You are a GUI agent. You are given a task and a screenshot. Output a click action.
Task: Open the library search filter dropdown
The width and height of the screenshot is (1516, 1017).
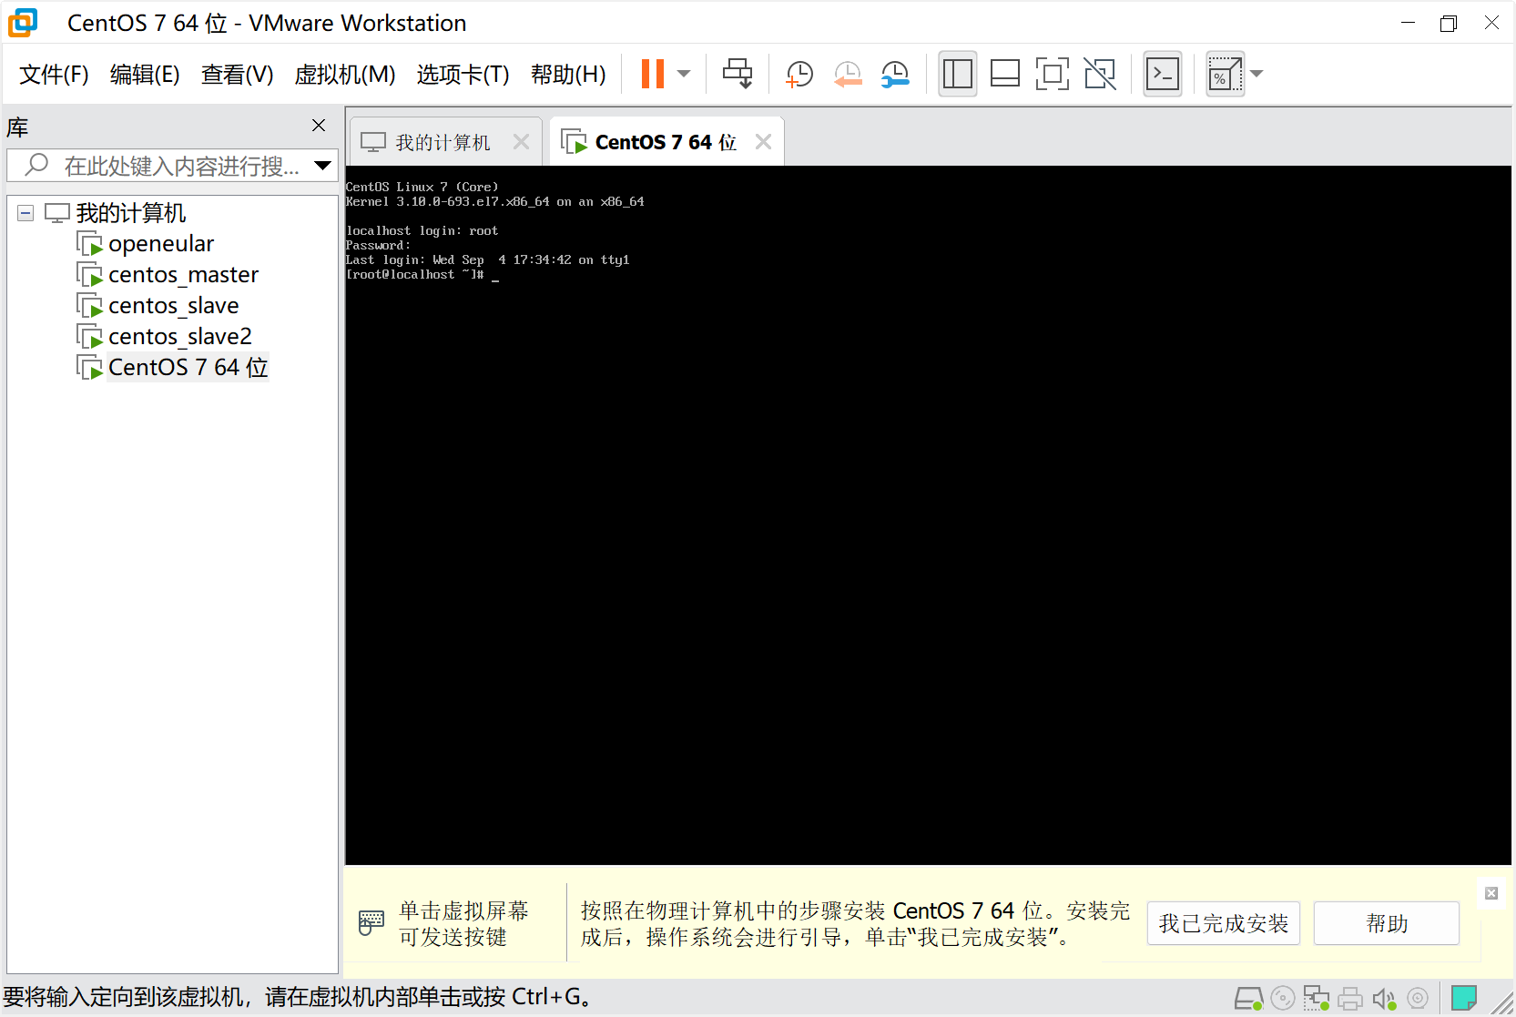322,166
